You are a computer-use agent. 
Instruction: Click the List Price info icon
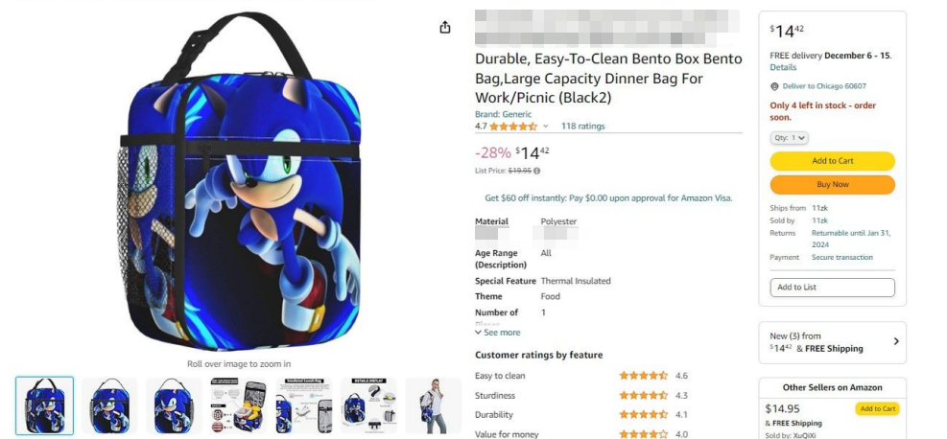coord(537,171)
